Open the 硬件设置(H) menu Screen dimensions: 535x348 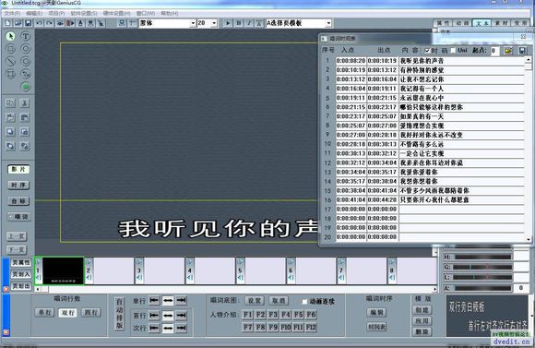(x=117, y=13)
